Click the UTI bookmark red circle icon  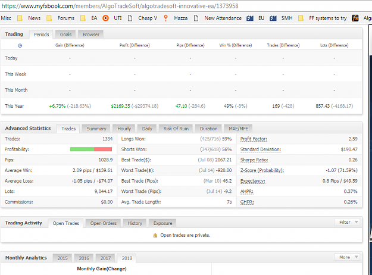pos(105,18)
